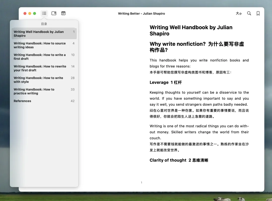Open the notes panel icon
Image resolution: width=272 pixels, height=201 pixels.
[x=63, y=13]
